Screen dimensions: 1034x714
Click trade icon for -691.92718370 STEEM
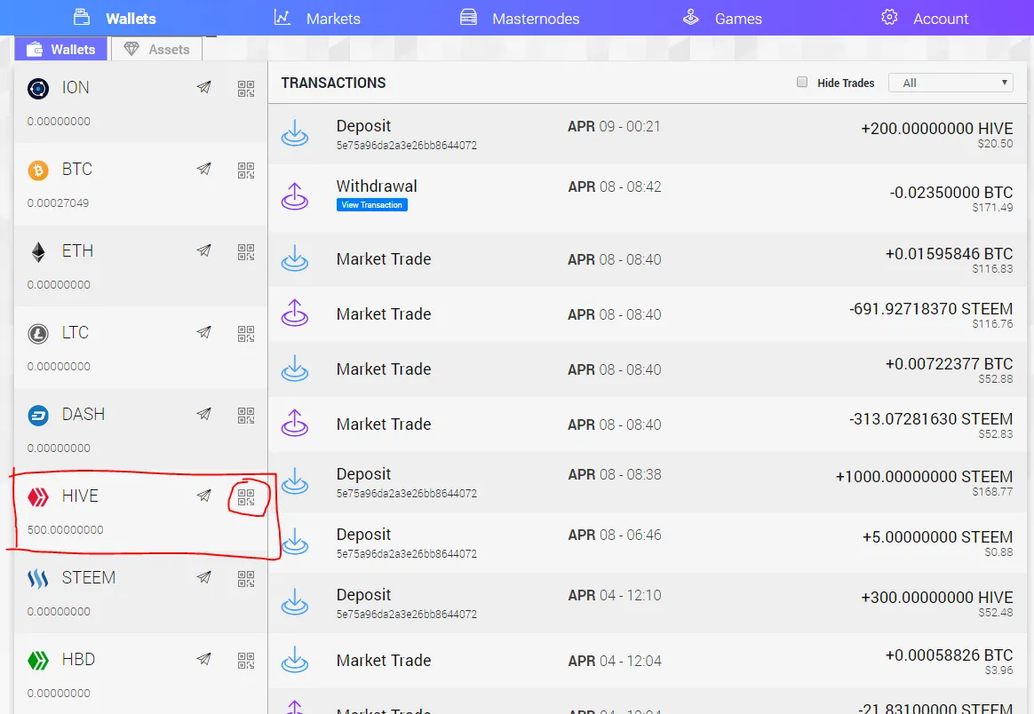(x=295, y=313)
